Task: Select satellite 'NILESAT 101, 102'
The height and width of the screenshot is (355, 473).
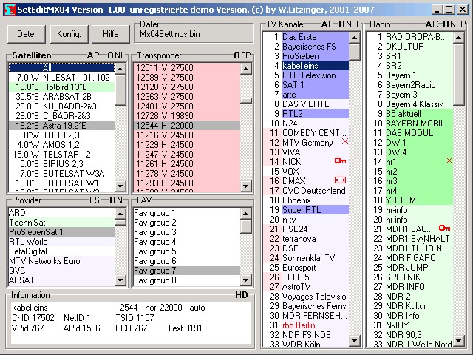Action: point(61,77)
